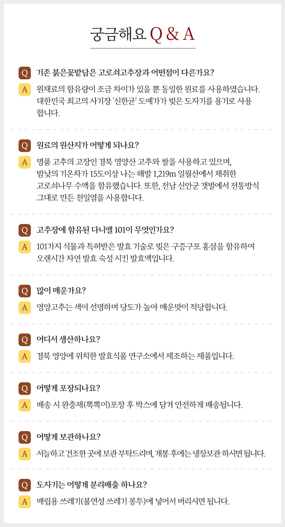The image size is (285, 527).
Task: Click the A icon beside the '매립용 쓰레기' answer
Action: pos(25,501)
